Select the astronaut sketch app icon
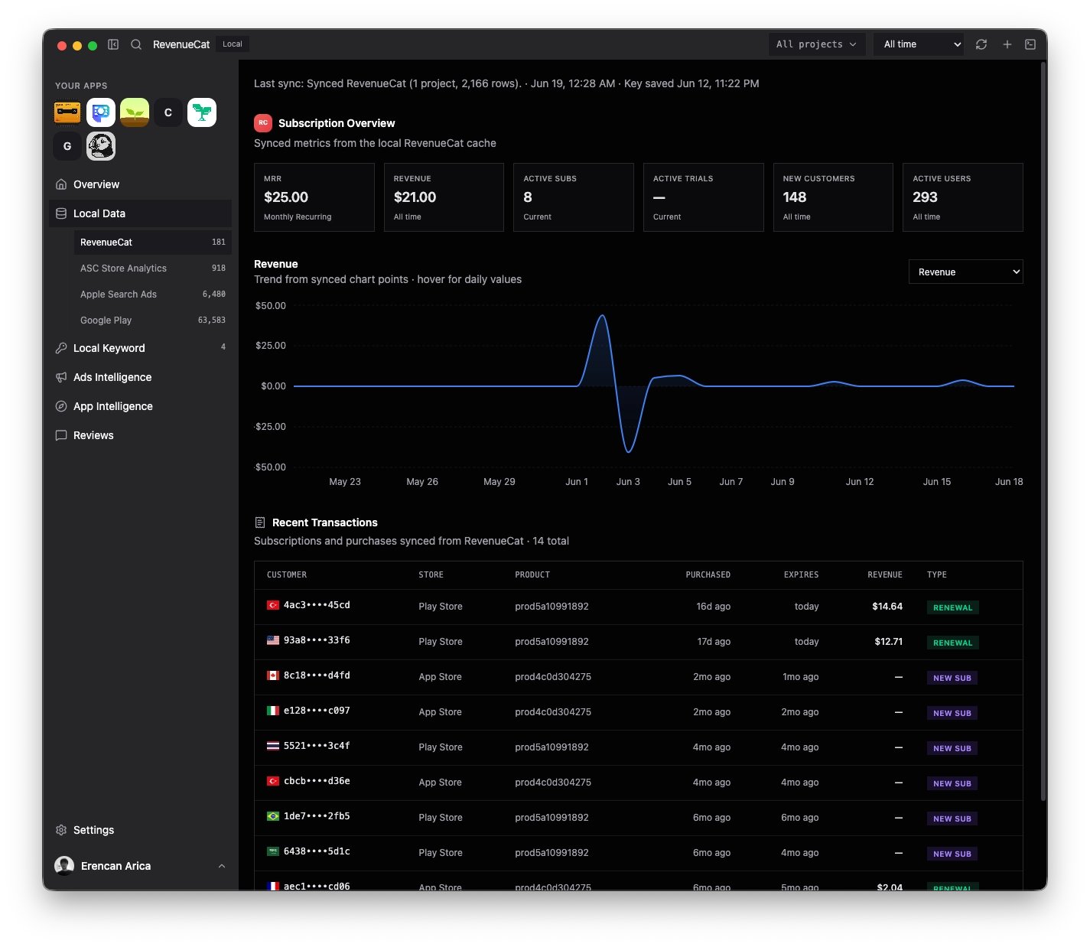This screenshot has width=1090, height=947. 101,146
